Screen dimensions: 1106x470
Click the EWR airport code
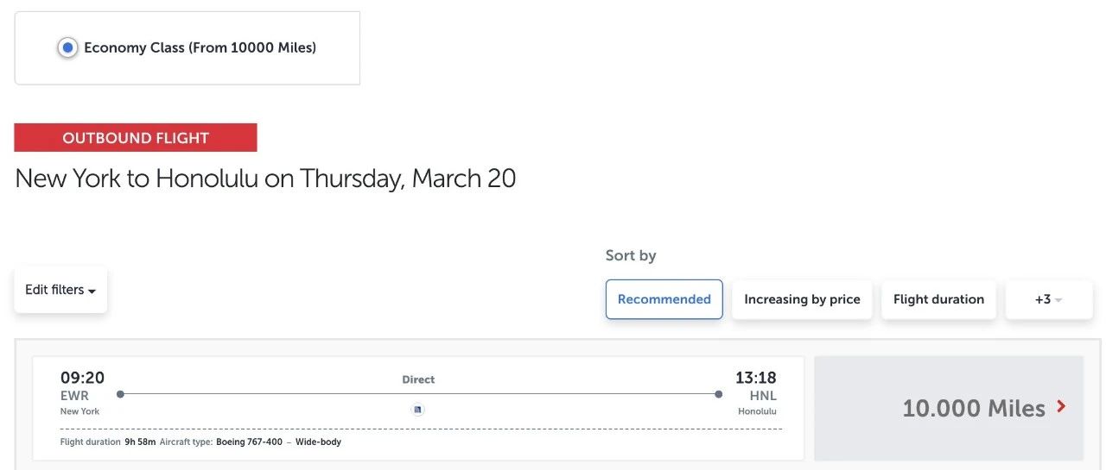[x=74, y=396]
